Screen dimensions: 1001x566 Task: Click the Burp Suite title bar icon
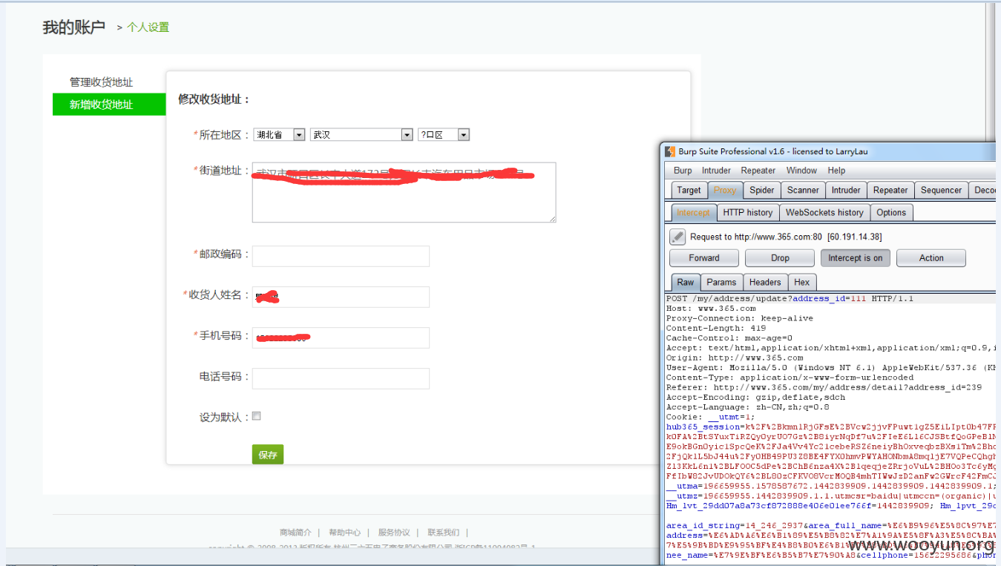click(x=670, y=151)
